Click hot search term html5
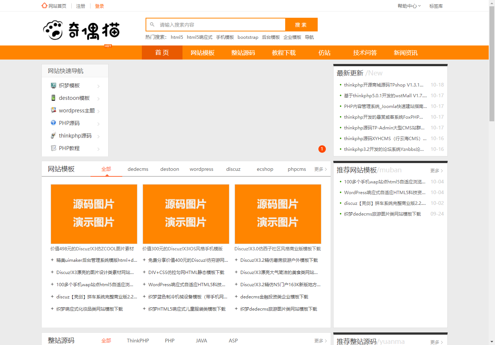Screen dimensions: 495x345 coord(177,37)
